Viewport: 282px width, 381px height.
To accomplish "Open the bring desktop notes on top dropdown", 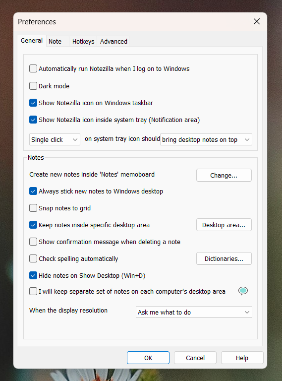I will tap(206, 139).
